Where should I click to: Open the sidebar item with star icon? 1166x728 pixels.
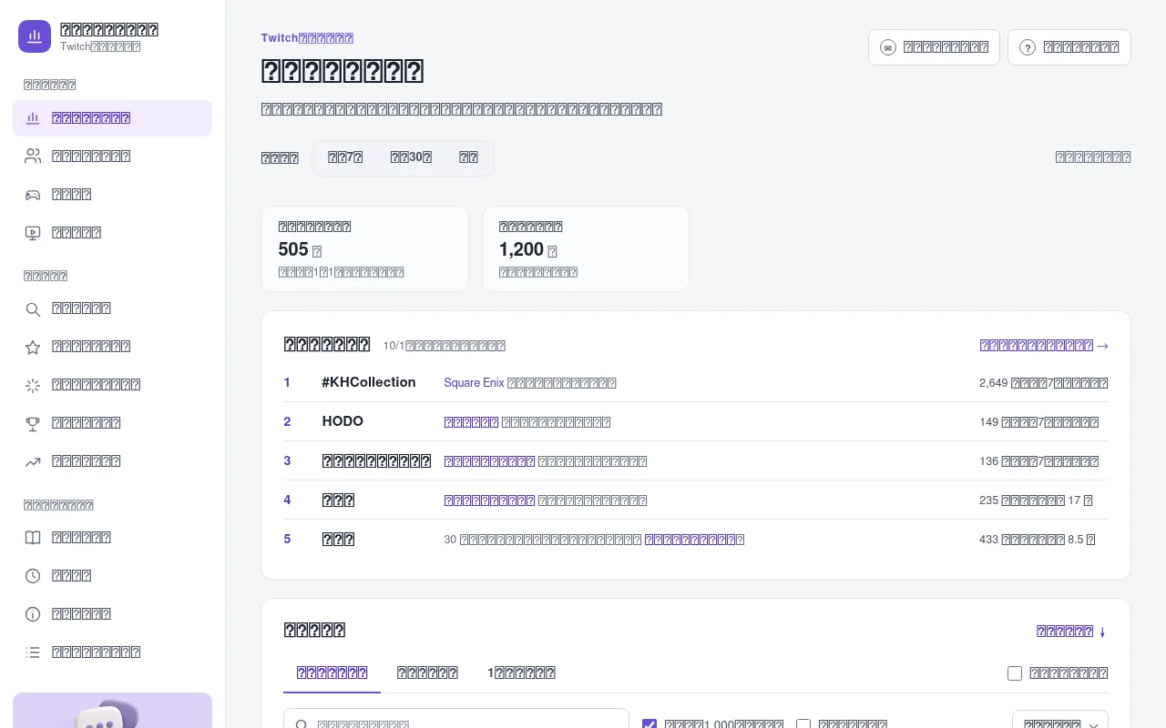112,348
